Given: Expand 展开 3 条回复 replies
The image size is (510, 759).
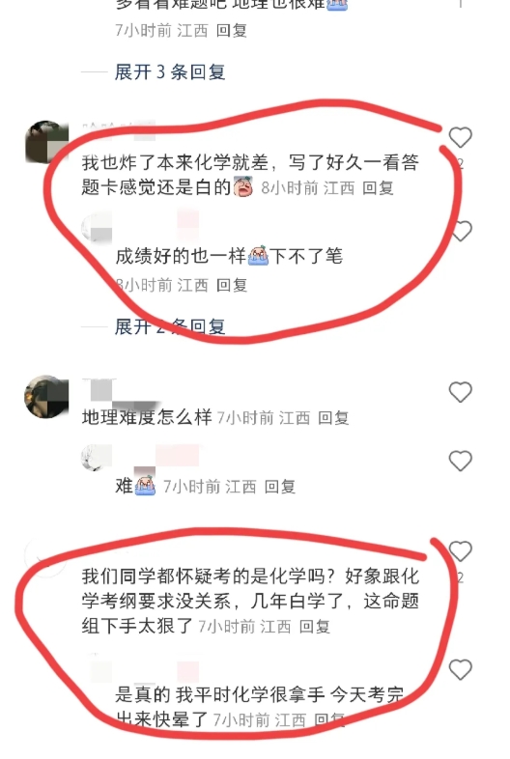Looking at the screenshot, I should (x=170, y=72).
